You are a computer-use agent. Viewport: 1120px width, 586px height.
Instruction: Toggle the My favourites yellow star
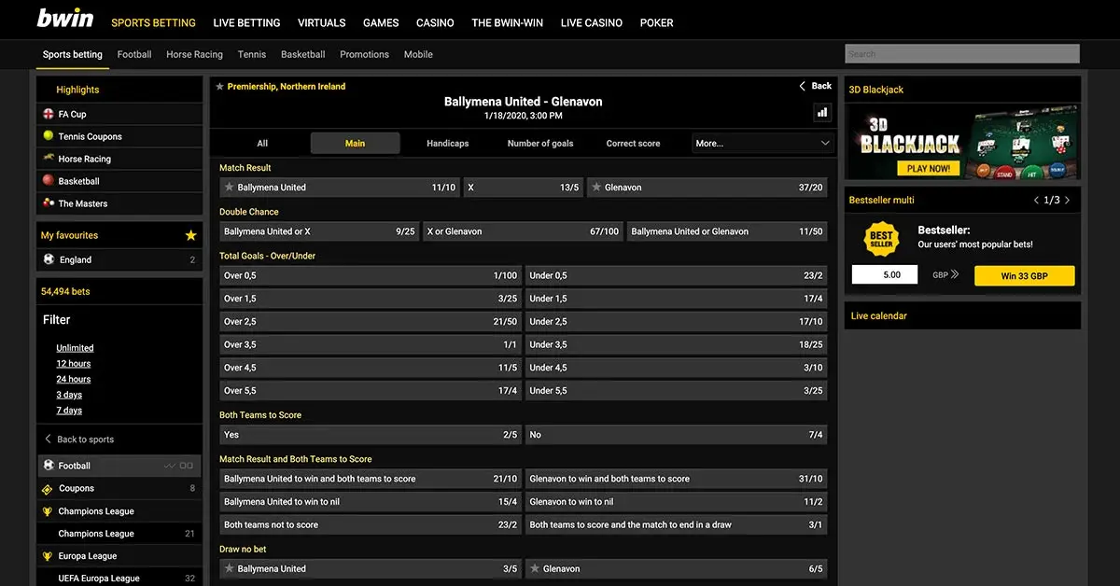191,235
